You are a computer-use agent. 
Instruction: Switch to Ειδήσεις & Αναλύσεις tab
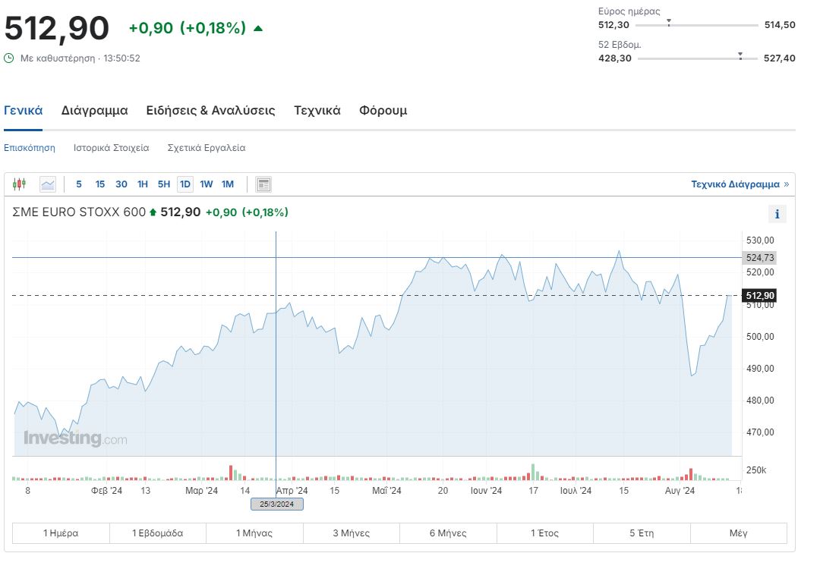[x=210, y=110]
